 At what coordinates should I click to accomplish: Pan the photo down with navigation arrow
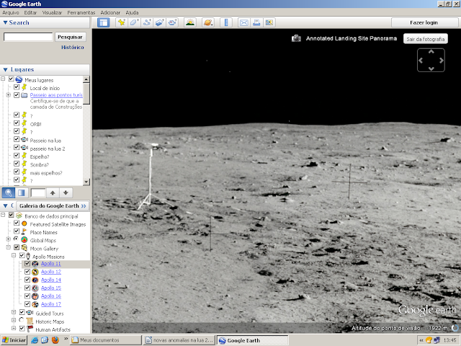431,68
